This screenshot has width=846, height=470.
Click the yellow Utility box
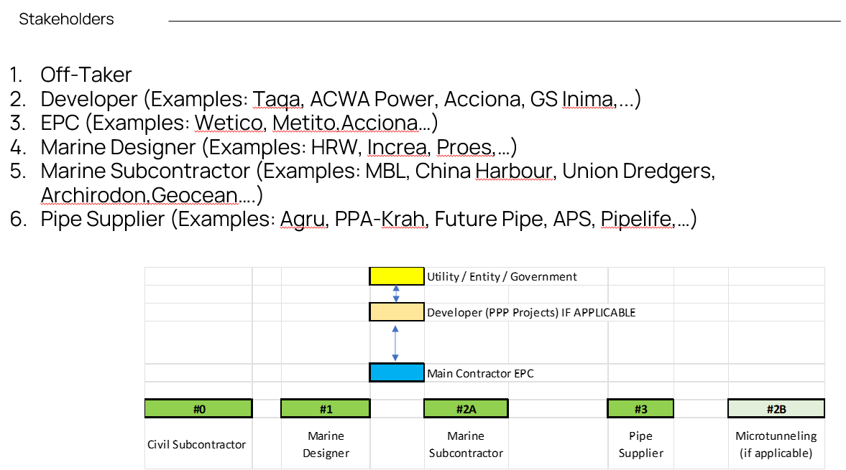(397, 276)
